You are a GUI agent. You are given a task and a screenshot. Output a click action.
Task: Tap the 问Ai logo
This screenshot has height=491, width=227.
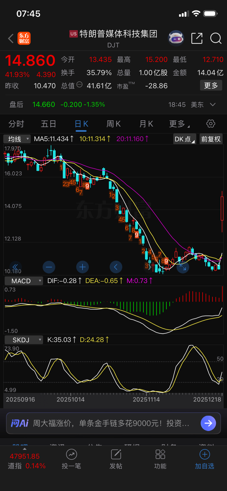tap(19, 423)
